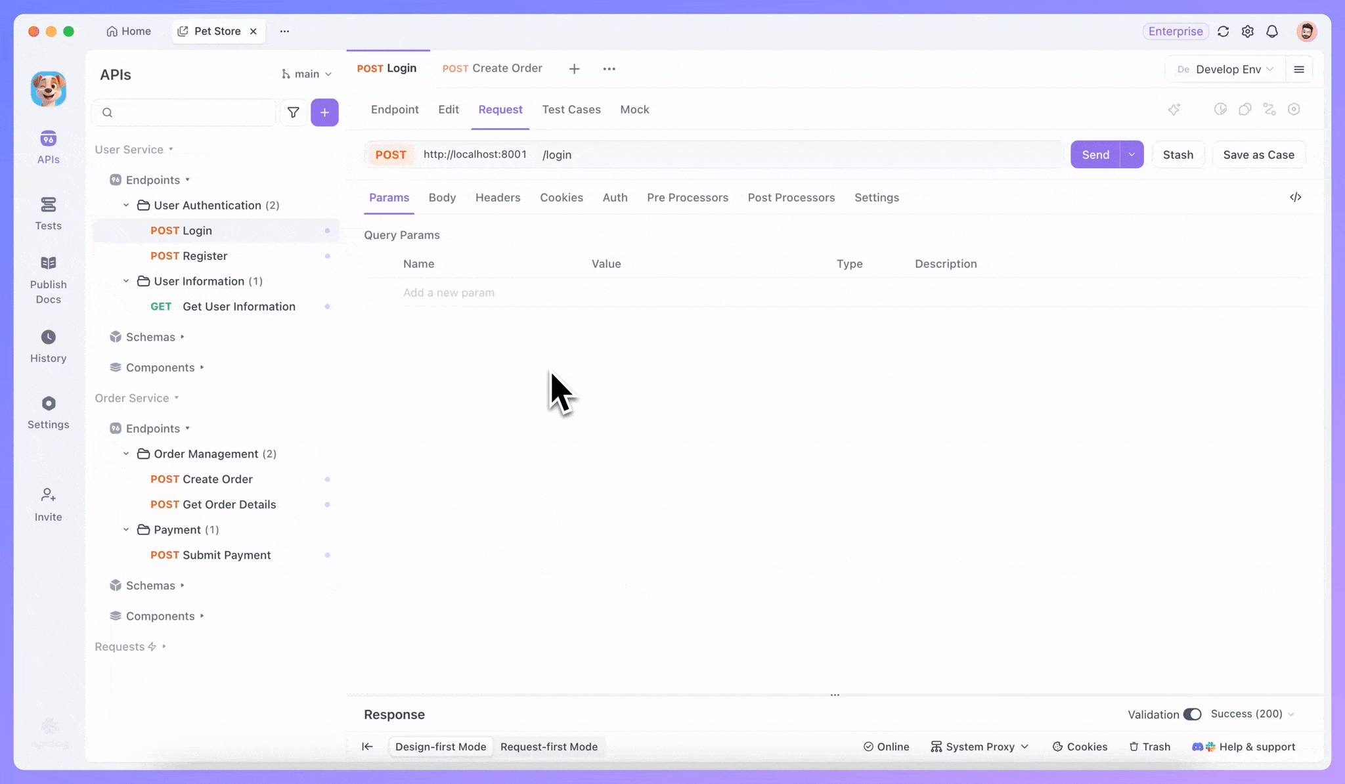Switch to Design-first Mode
Viewport: 1345px width, 784px height.
click(441, 747)
